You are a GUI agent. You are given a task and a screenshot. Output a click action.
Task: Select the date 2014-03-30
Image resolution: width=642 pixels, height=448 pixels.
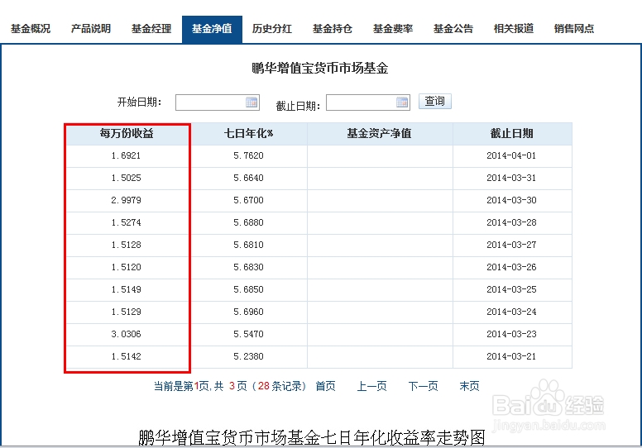click(511, 201)
